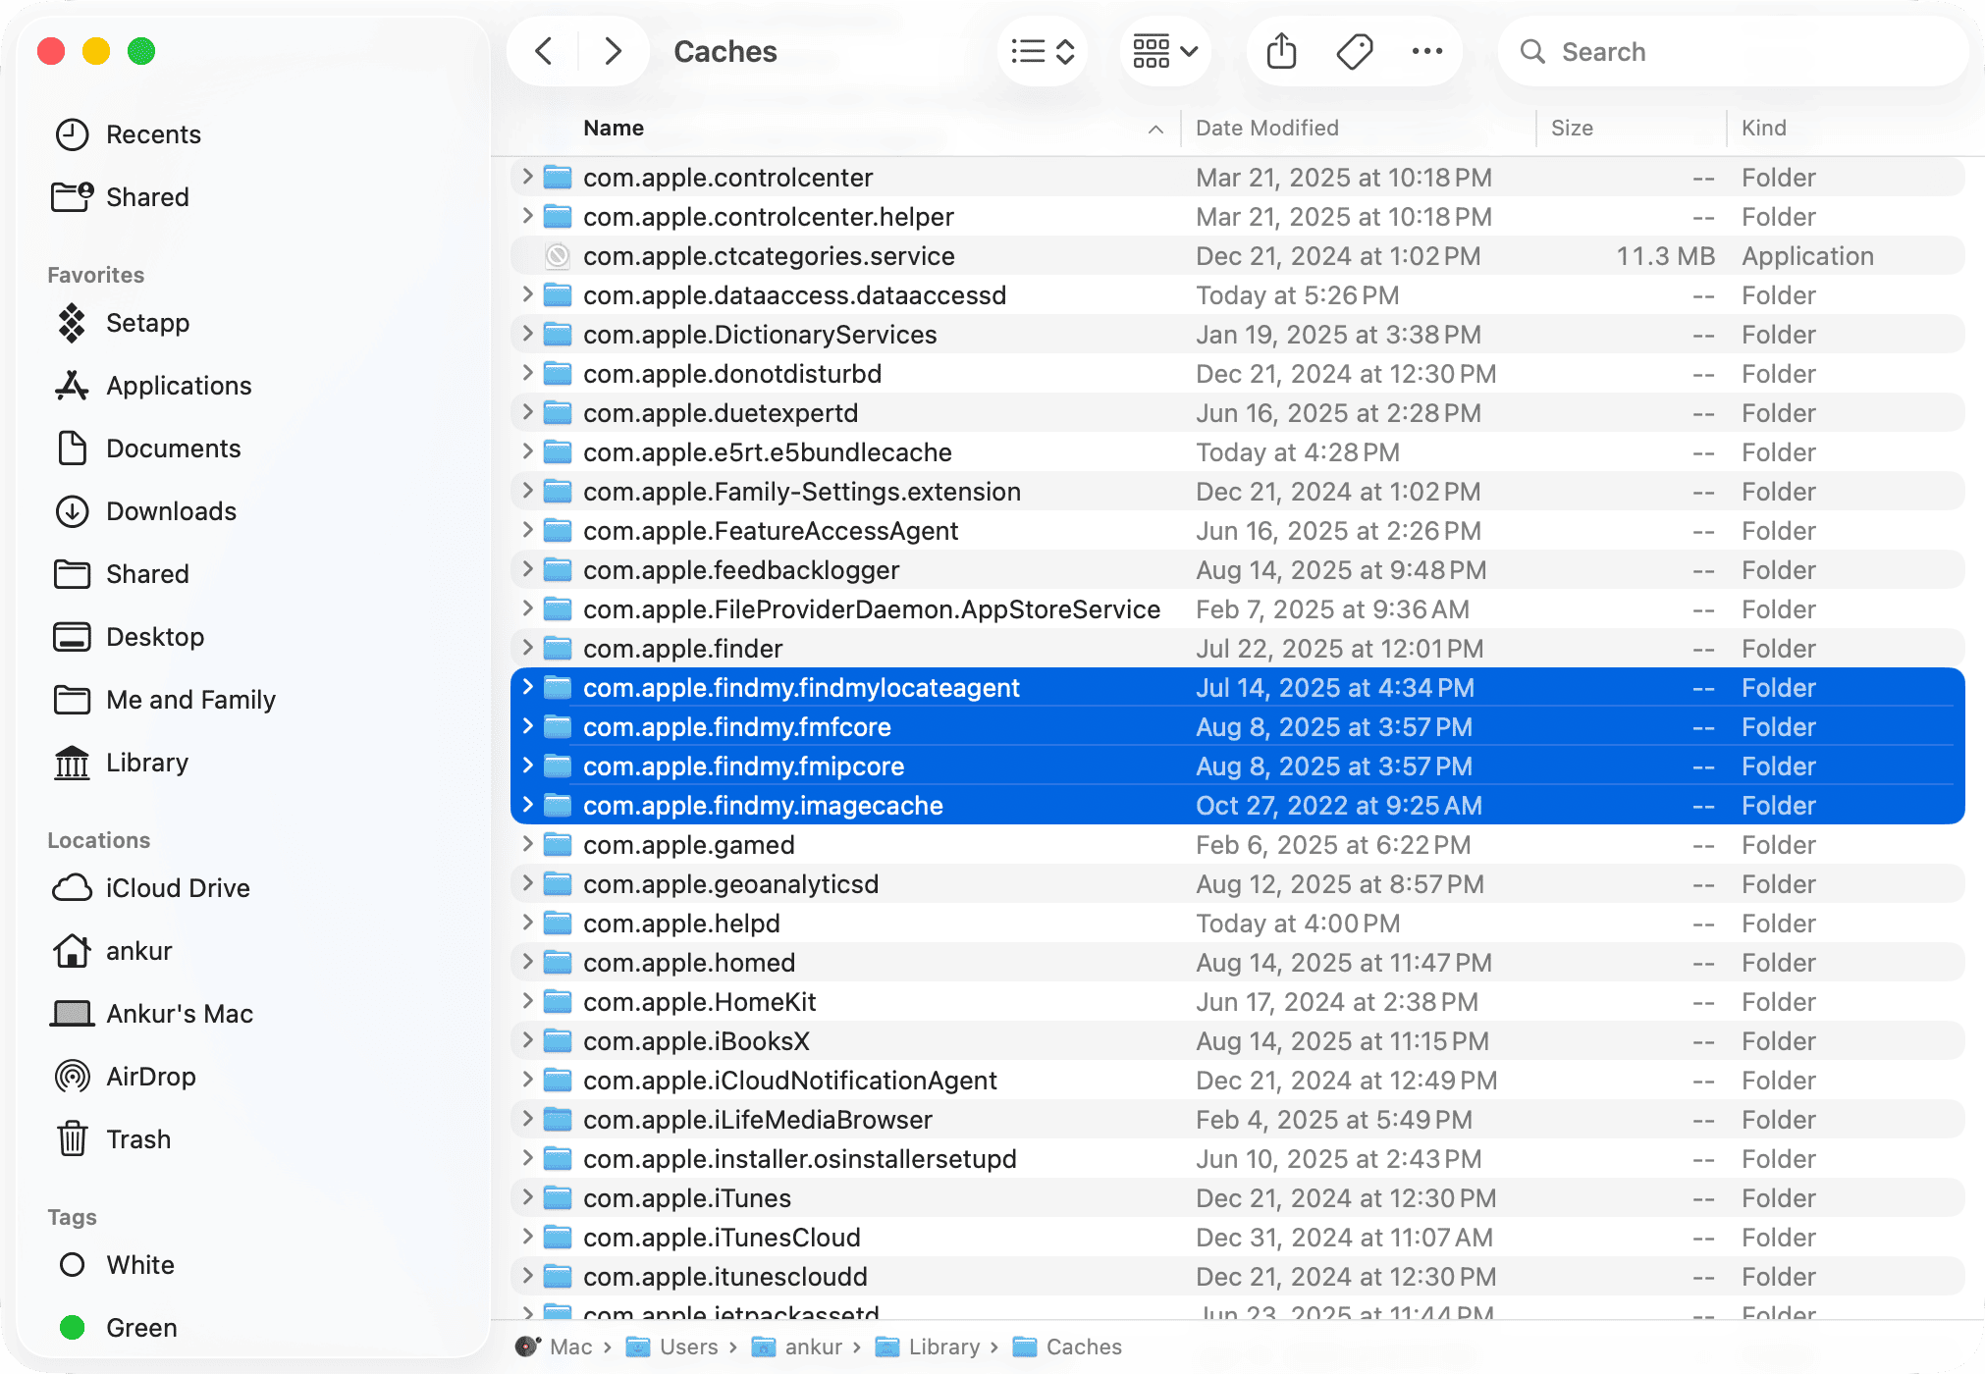The height and width of the screenshot is (1374, 1985).
Task: Open Applications from the sidebar
Action: [178, 385]
